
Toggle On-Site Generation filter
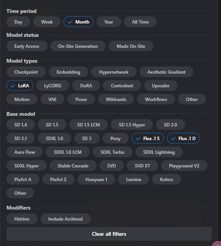(x=78, y=46)
